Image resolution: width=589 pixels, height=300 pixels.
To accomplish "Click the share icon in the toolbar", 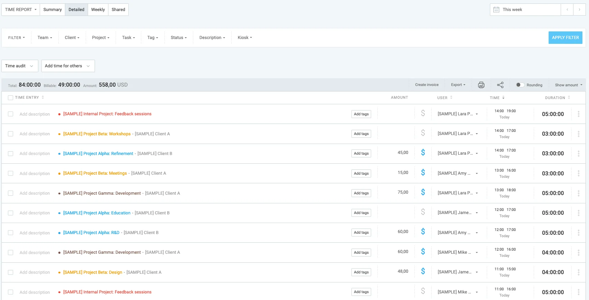I will coord(500,85).
